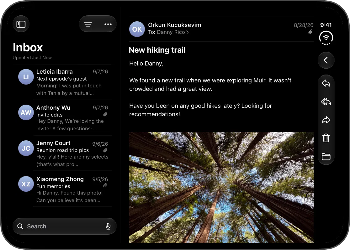The width and height of the screenshot is (350, 250).
Task: Click Updated Just Now status text
Action: pos(32,58)
